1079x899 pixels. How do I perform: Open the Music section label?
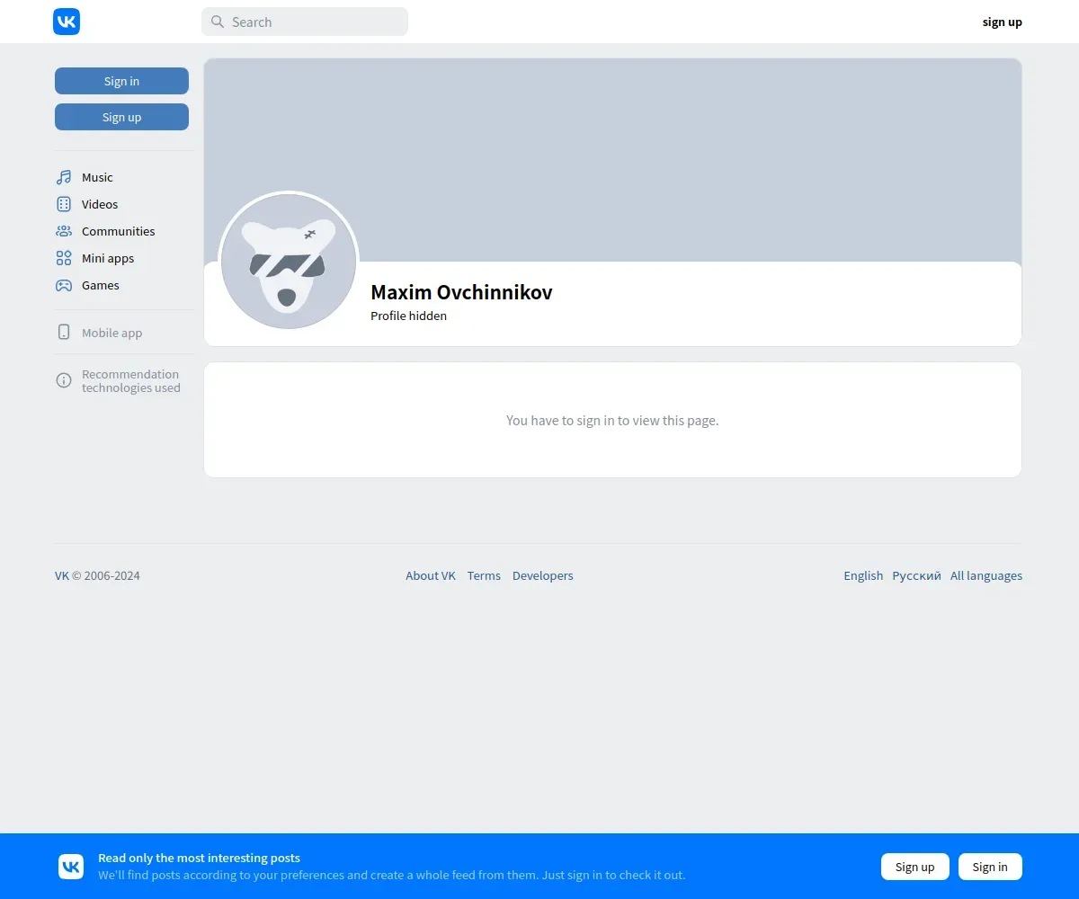(97, 177)
